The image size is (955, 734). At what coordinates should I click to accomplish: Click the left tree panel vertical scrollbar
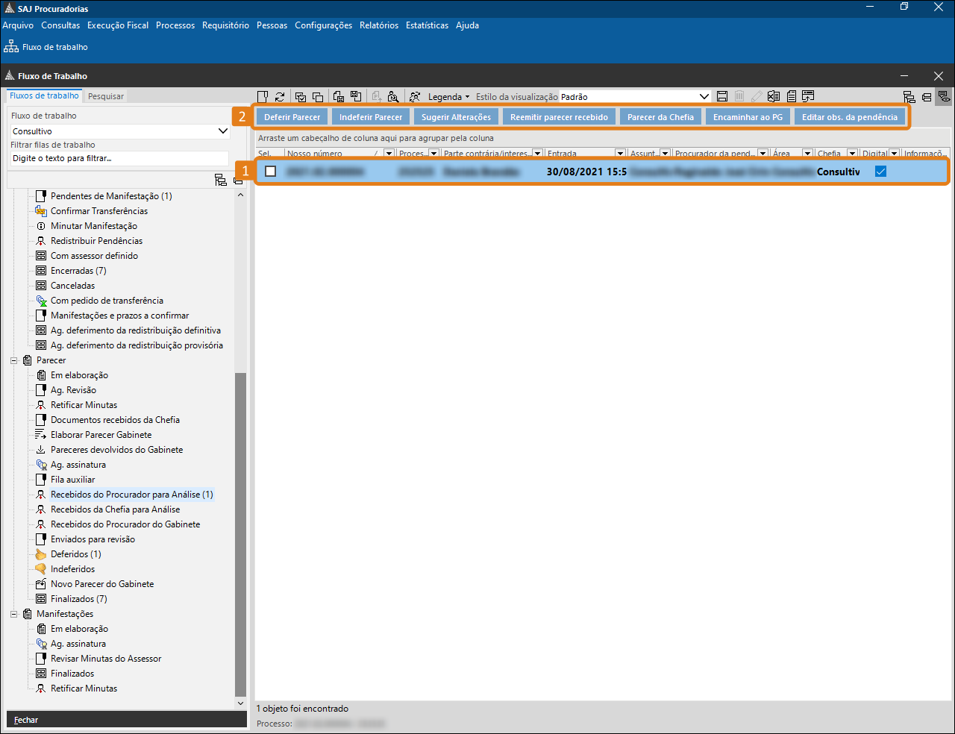[x=240, y=522]
